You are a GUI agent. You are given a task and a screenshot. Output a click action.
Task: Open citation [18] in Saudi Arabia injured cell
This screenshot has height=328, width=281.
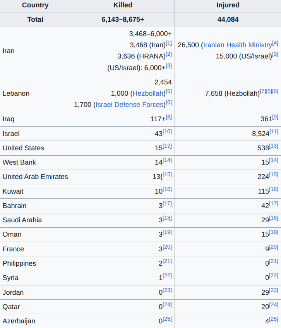(x=274, y=218)
